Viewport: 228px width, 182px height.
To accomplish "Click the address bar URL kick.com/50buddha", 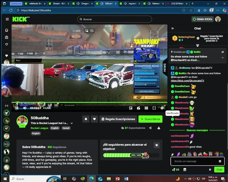I will click(36, 10).
